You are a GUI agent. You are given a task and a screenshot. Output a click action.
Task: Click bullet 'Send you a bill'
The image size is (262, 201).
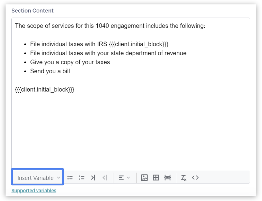pyautogui.click(x=50, y=71)
